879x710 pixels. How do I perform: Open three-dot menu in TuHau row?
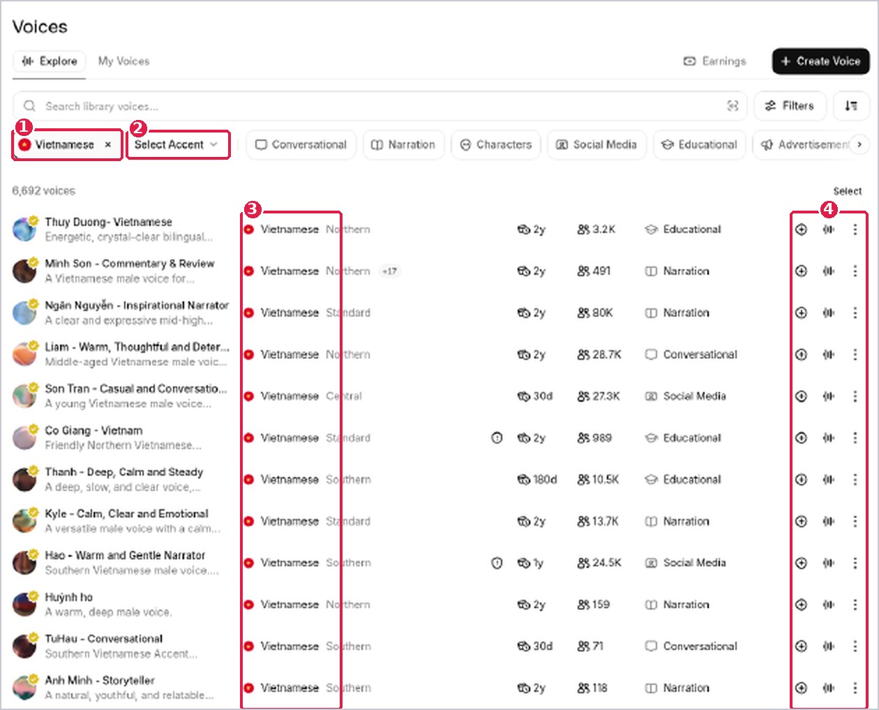(x=855, y=647)
